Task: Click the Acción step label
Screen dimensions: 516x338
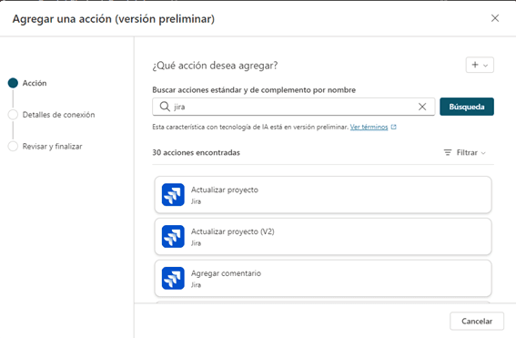Action: click(35, 83)
